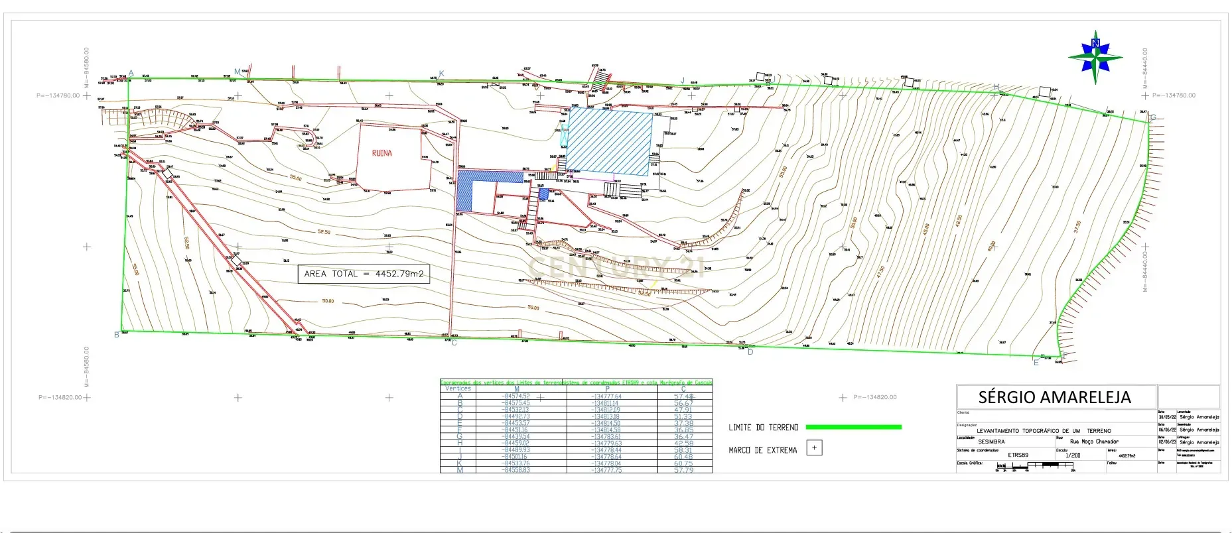Click the SÉRGIO AMARELEJA title text
Image resolution: width=1232 pixels, height=533 pixels.
(x=1054, y=397)
